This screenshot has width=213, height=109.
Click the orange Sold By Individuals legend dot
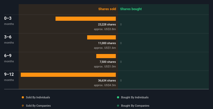point(23,97)
